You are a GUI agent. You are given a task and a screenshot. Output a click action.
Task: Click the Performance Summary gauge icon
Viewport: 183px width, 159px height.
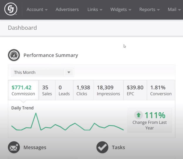14,55
